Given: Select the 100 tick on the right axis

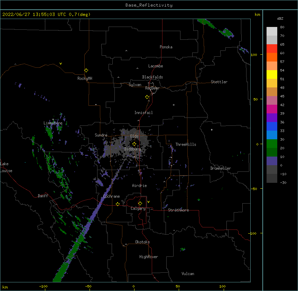Looking at the screenshot, I should pos(254,55).
